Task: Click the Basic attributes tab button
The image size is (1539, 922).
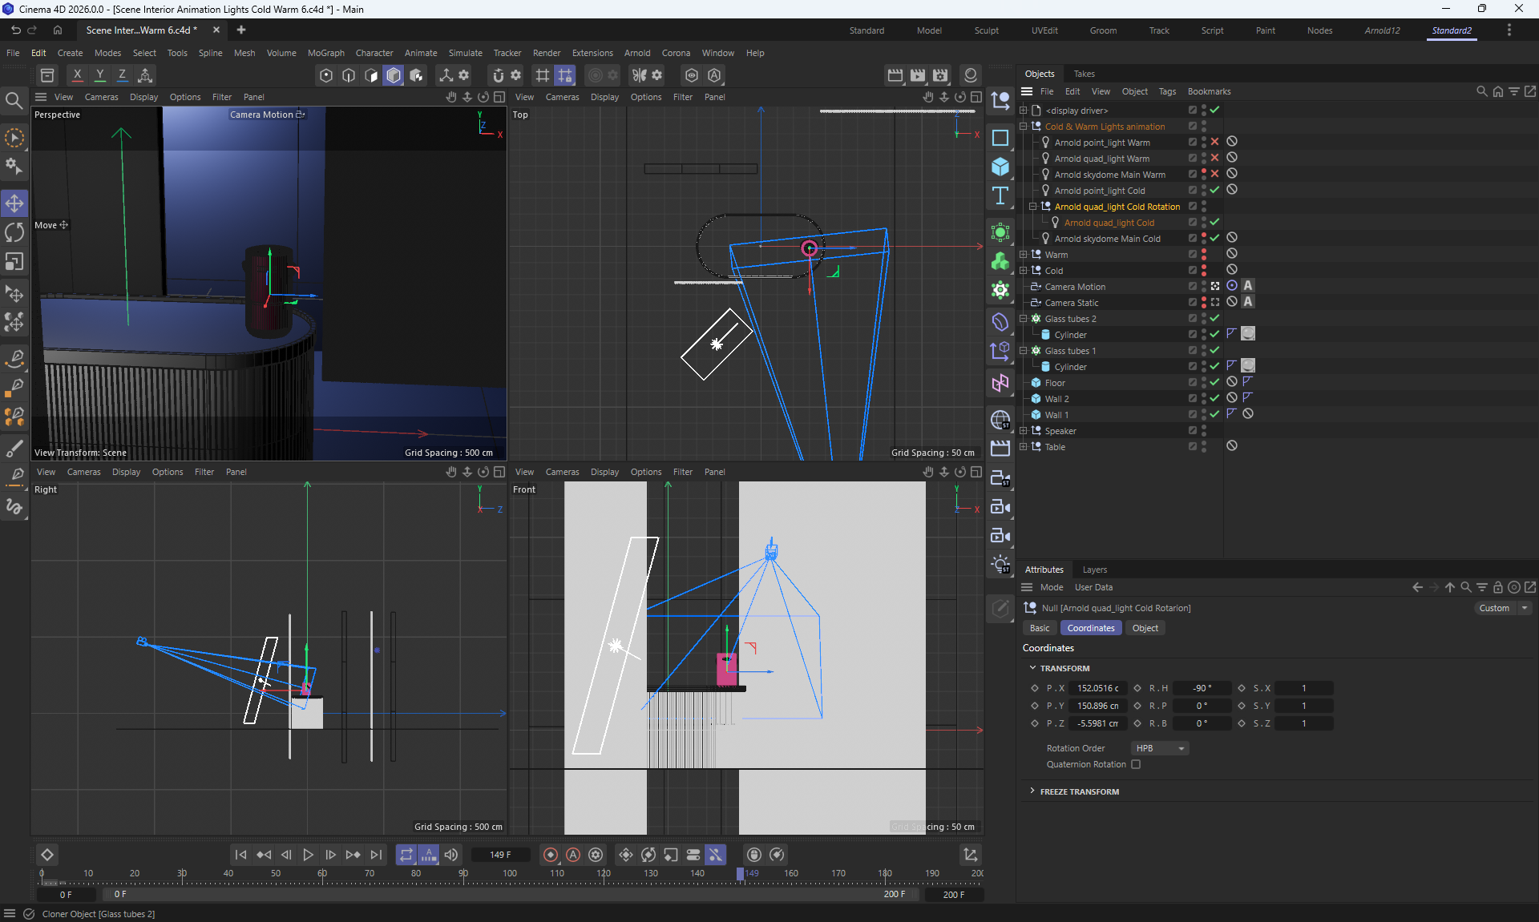Action: coord(1040,628)
